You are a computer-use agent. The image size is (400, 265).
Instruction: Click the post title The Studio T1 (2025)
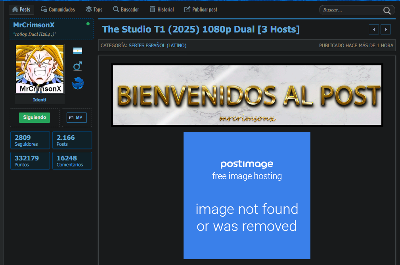click(201, 29)
